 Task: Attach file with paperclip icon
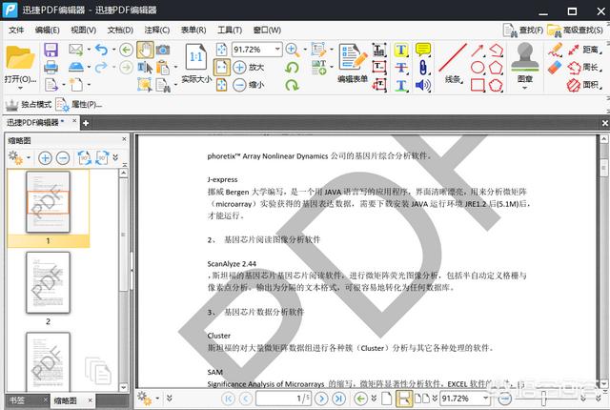pos(423,68)
